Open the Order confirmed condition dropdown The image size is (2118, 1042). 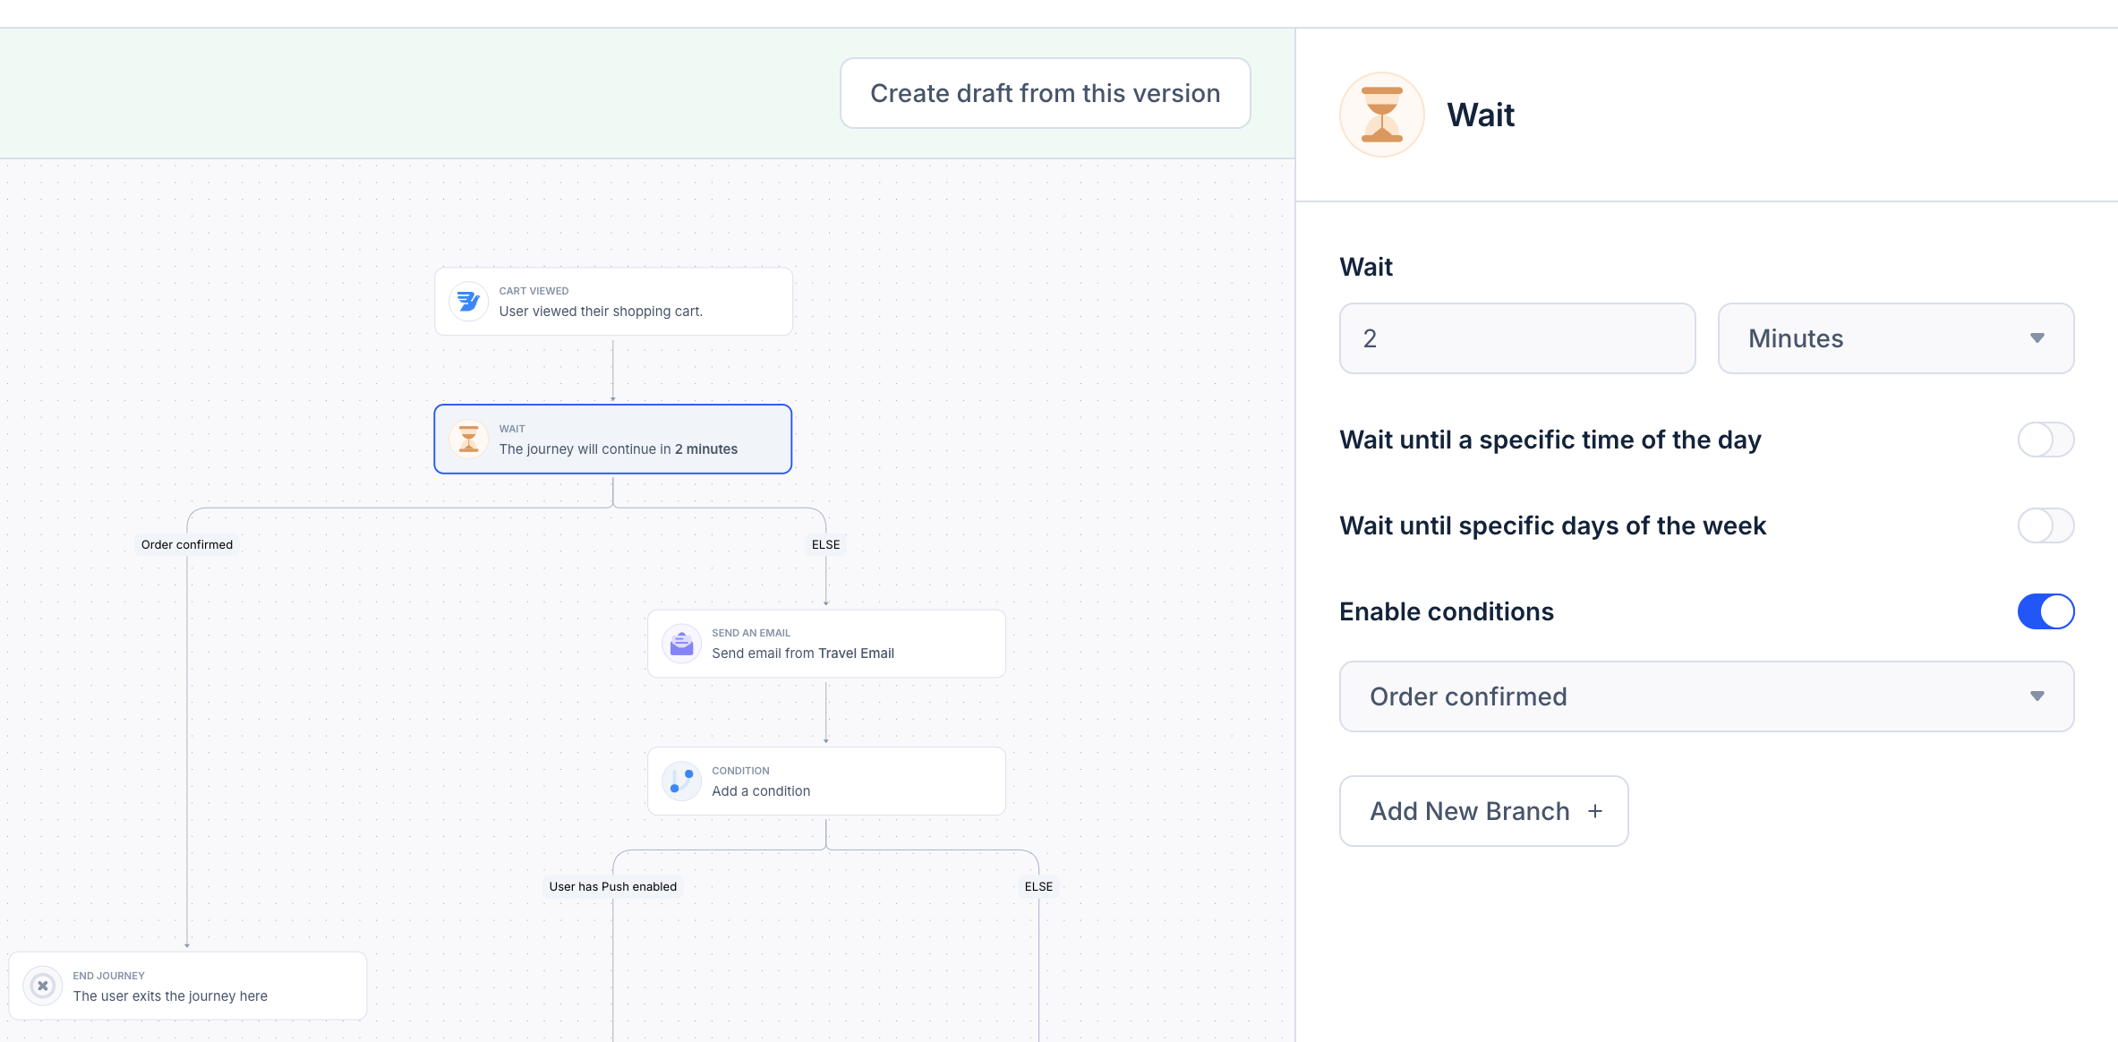1706,696
